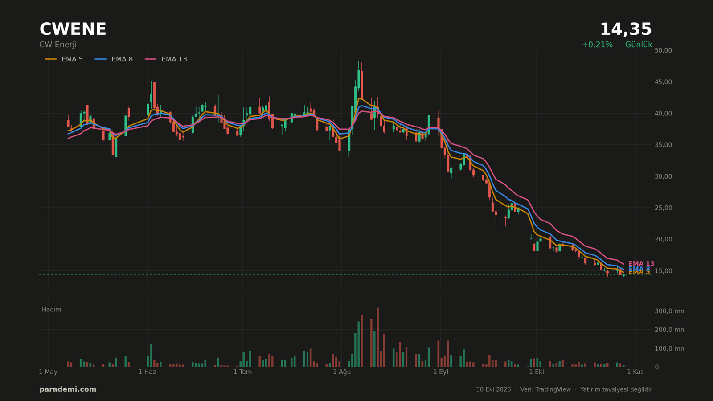
Task: Click the Yatırım tavsiyesi değildir disclaimer
Action: (x=616, y=389)
